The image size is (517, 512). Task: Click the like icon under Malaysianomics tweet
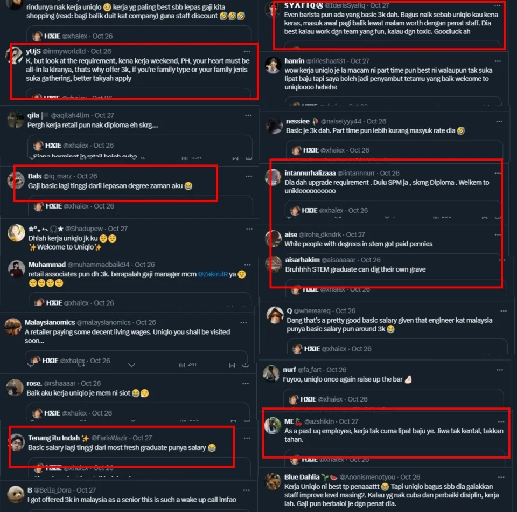click(x=131, y=365)
